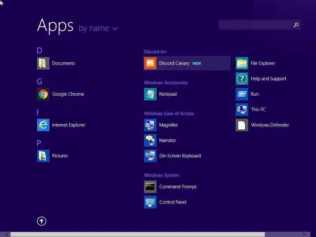The height and width of the screenshot is (237, 316).
Task: Jump to letter D group header
Action: [x=39, y=50]
